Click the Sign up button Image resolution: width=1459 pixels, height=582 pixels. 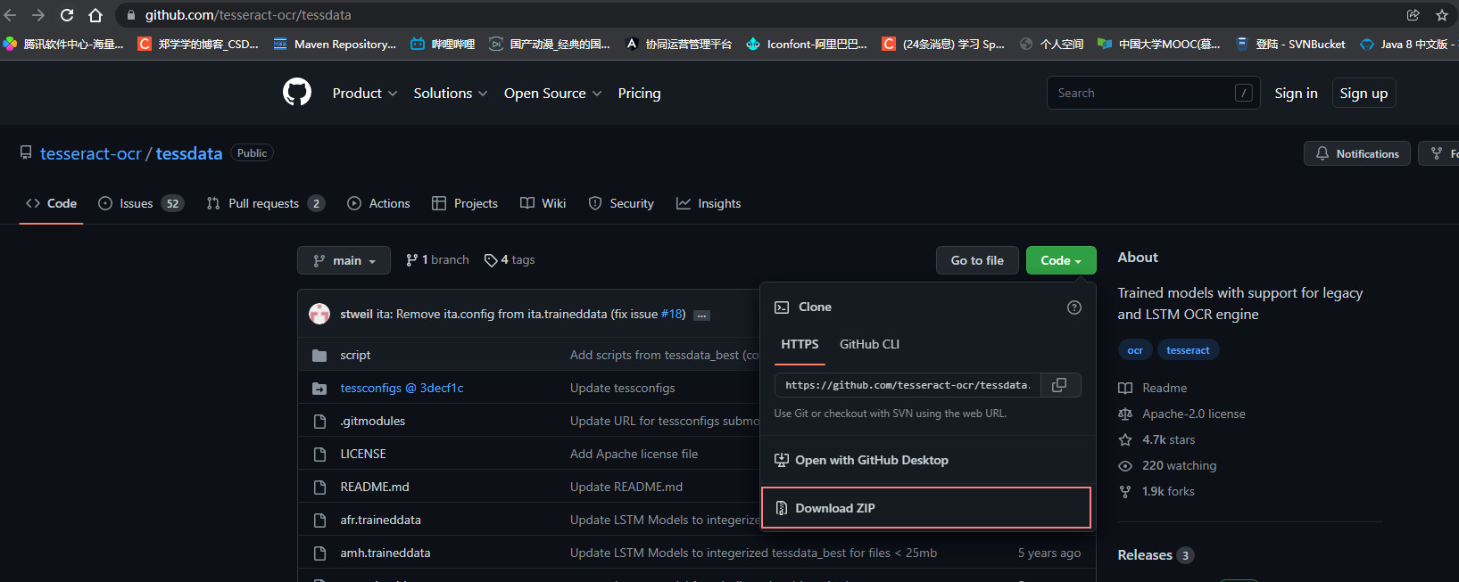pyautogui.click(x=1364, y=93)
